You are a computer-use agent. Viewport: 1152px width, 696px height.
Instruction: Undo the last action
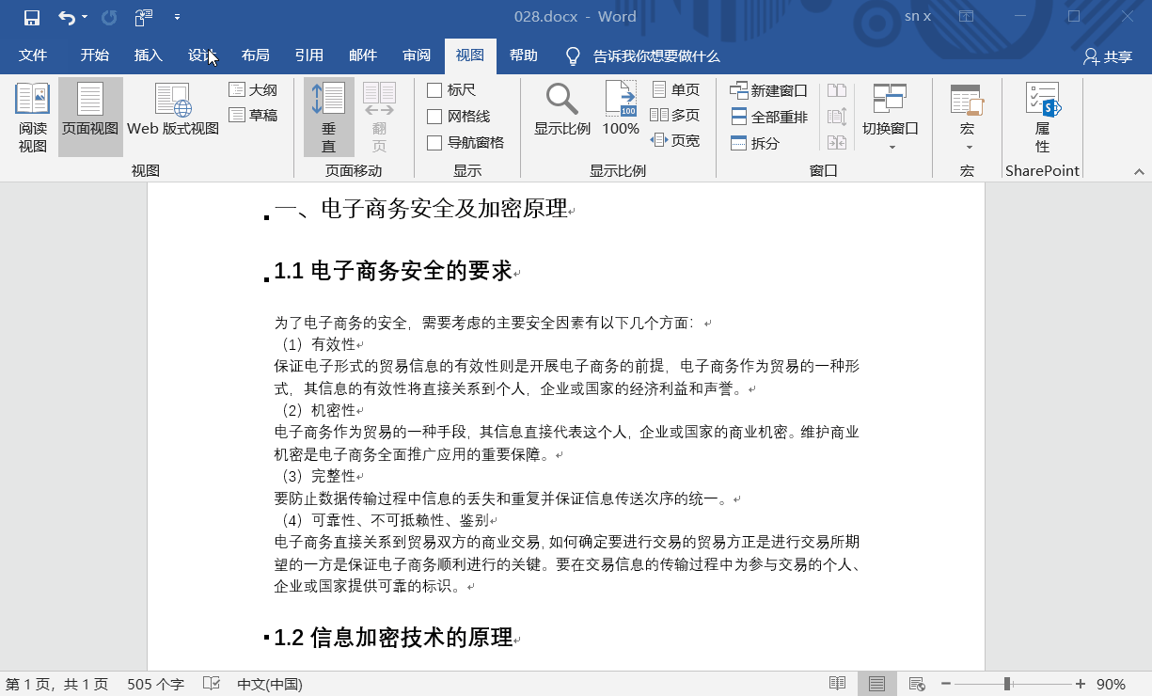pos(66,17)
